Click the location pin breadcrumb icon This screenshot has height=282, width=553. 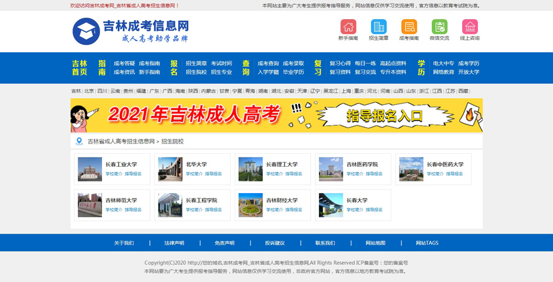pyautogui.click(x=79, y=142)
